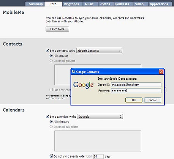
Task: Click the Password input field
Action: [x=136, y=91]
